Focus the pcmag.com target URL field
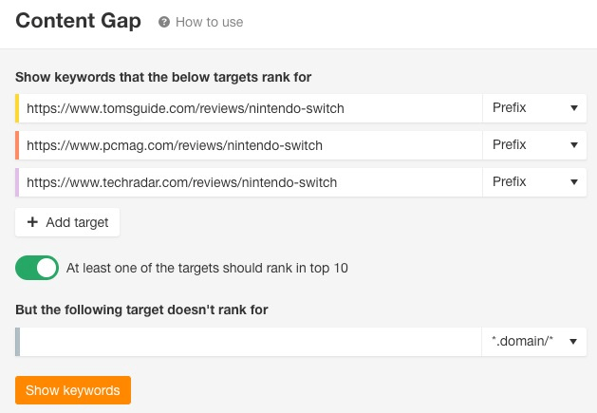Screen dimensions: 597x413 click(x=251, y=145)
